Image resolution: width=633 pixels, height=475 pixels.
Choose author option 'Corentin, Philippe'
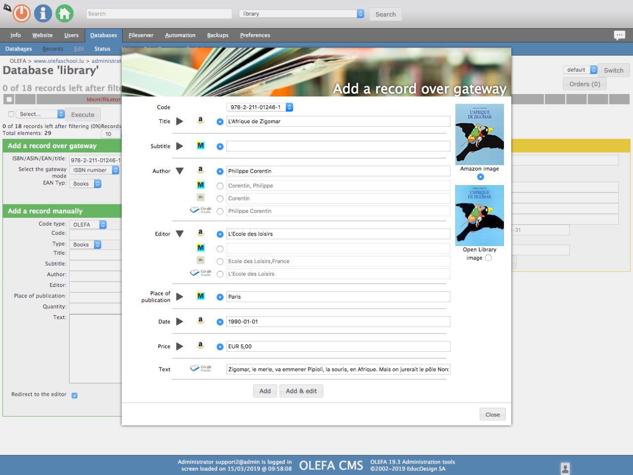220,186
